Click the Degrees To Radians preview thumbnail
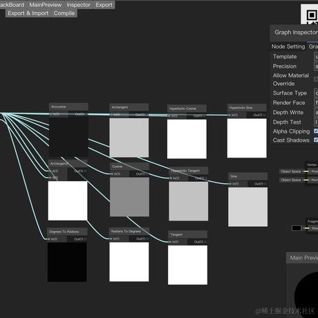 coord(67,262)
